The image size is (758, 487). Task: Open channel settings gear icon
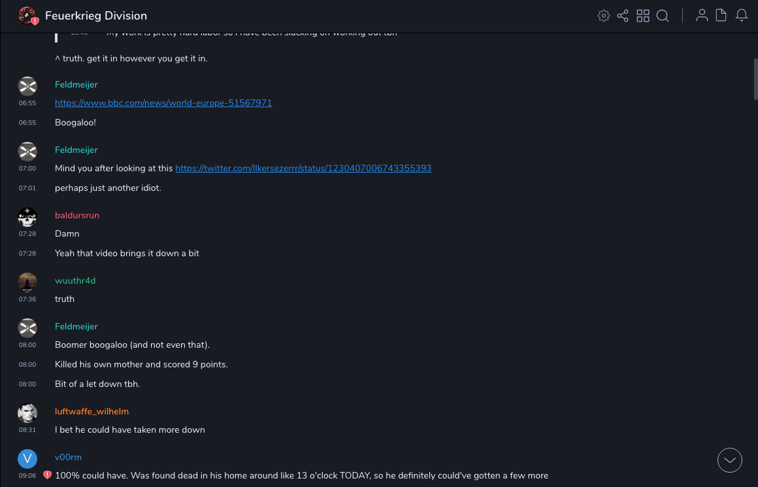coord(604,16)
